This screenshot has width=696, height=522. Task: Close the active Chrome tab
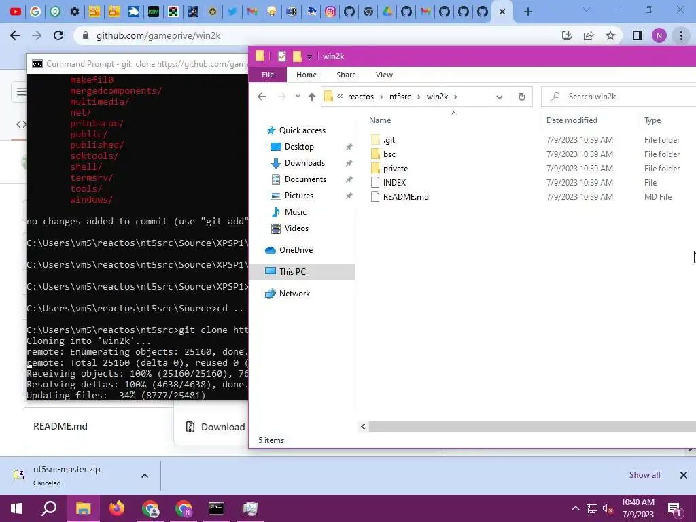502,12
